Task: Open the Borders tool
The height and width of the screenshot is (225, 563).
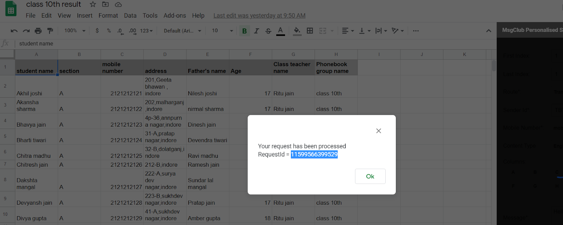Action: point(310,31)
